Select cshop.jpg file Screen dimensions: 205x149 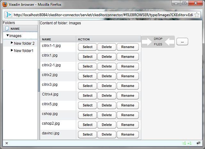pos(87,115)
